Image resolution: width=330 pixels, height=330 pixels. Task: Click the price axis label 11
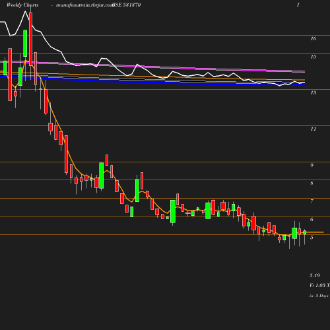[x=313, y=129]
